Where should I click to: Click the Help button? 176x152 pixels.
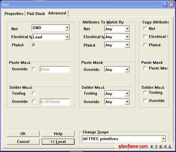(x=58, y=134)
